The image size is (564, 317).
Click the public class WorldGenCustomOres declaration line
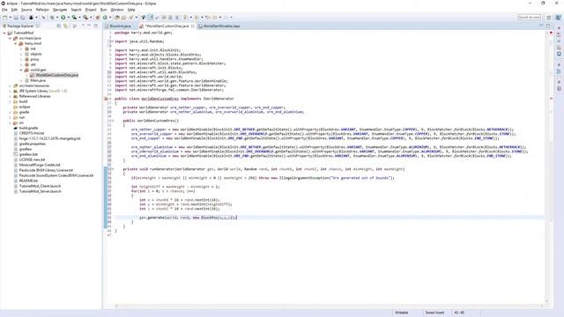174,99
